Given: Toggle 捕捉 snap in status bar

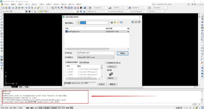Looking at the screenshot, I should pyautogui.click(x=28, y=108).
